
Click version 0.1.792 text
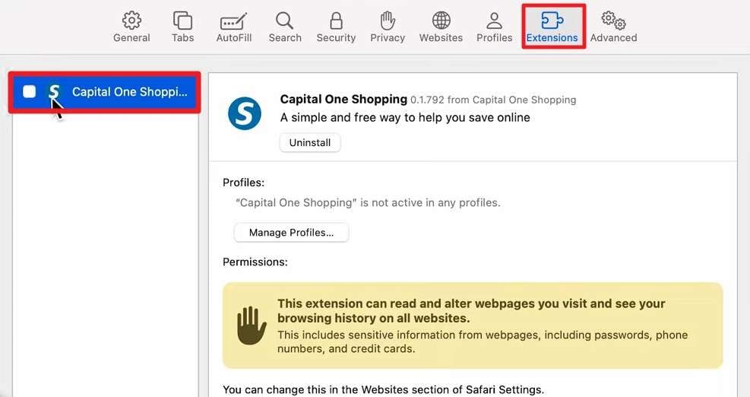[x=428, y=100]
